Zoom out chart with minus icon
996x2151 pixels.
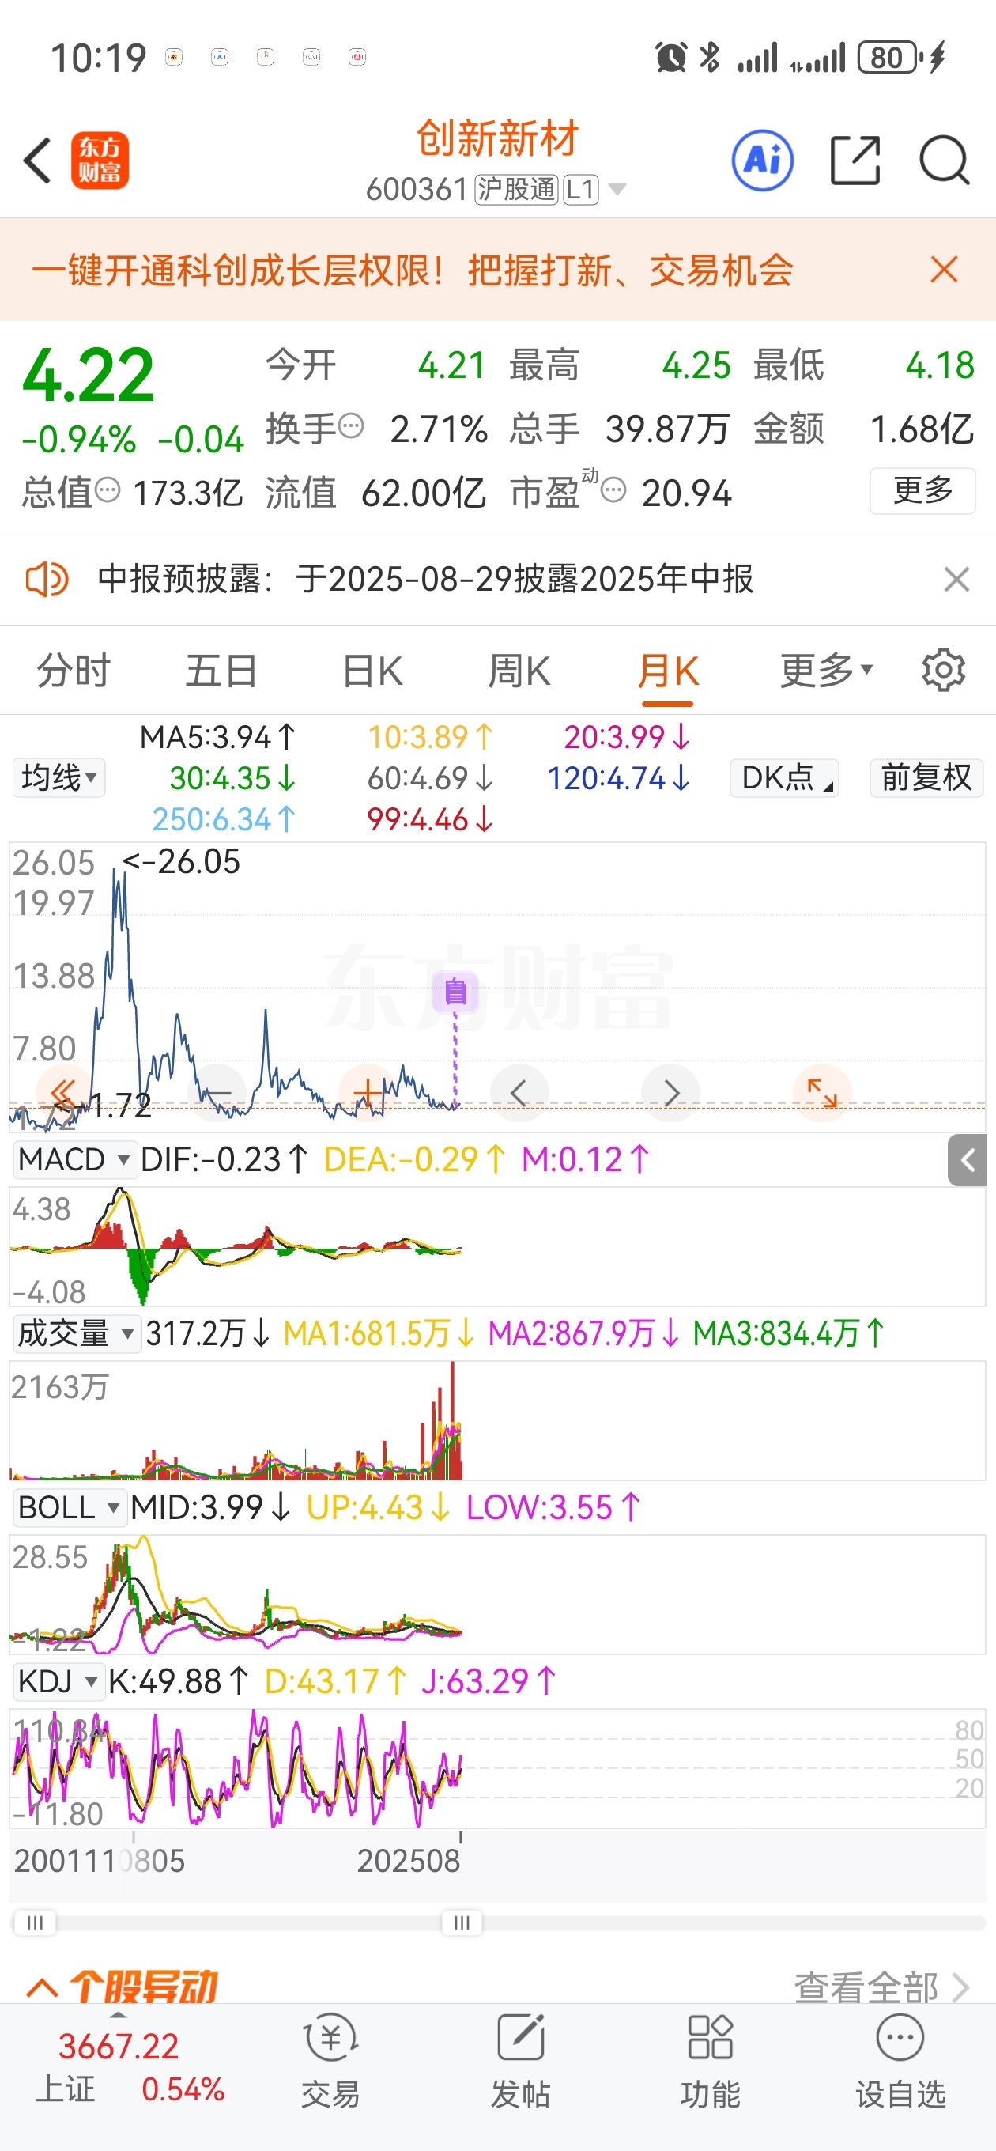pos(218,1092)
